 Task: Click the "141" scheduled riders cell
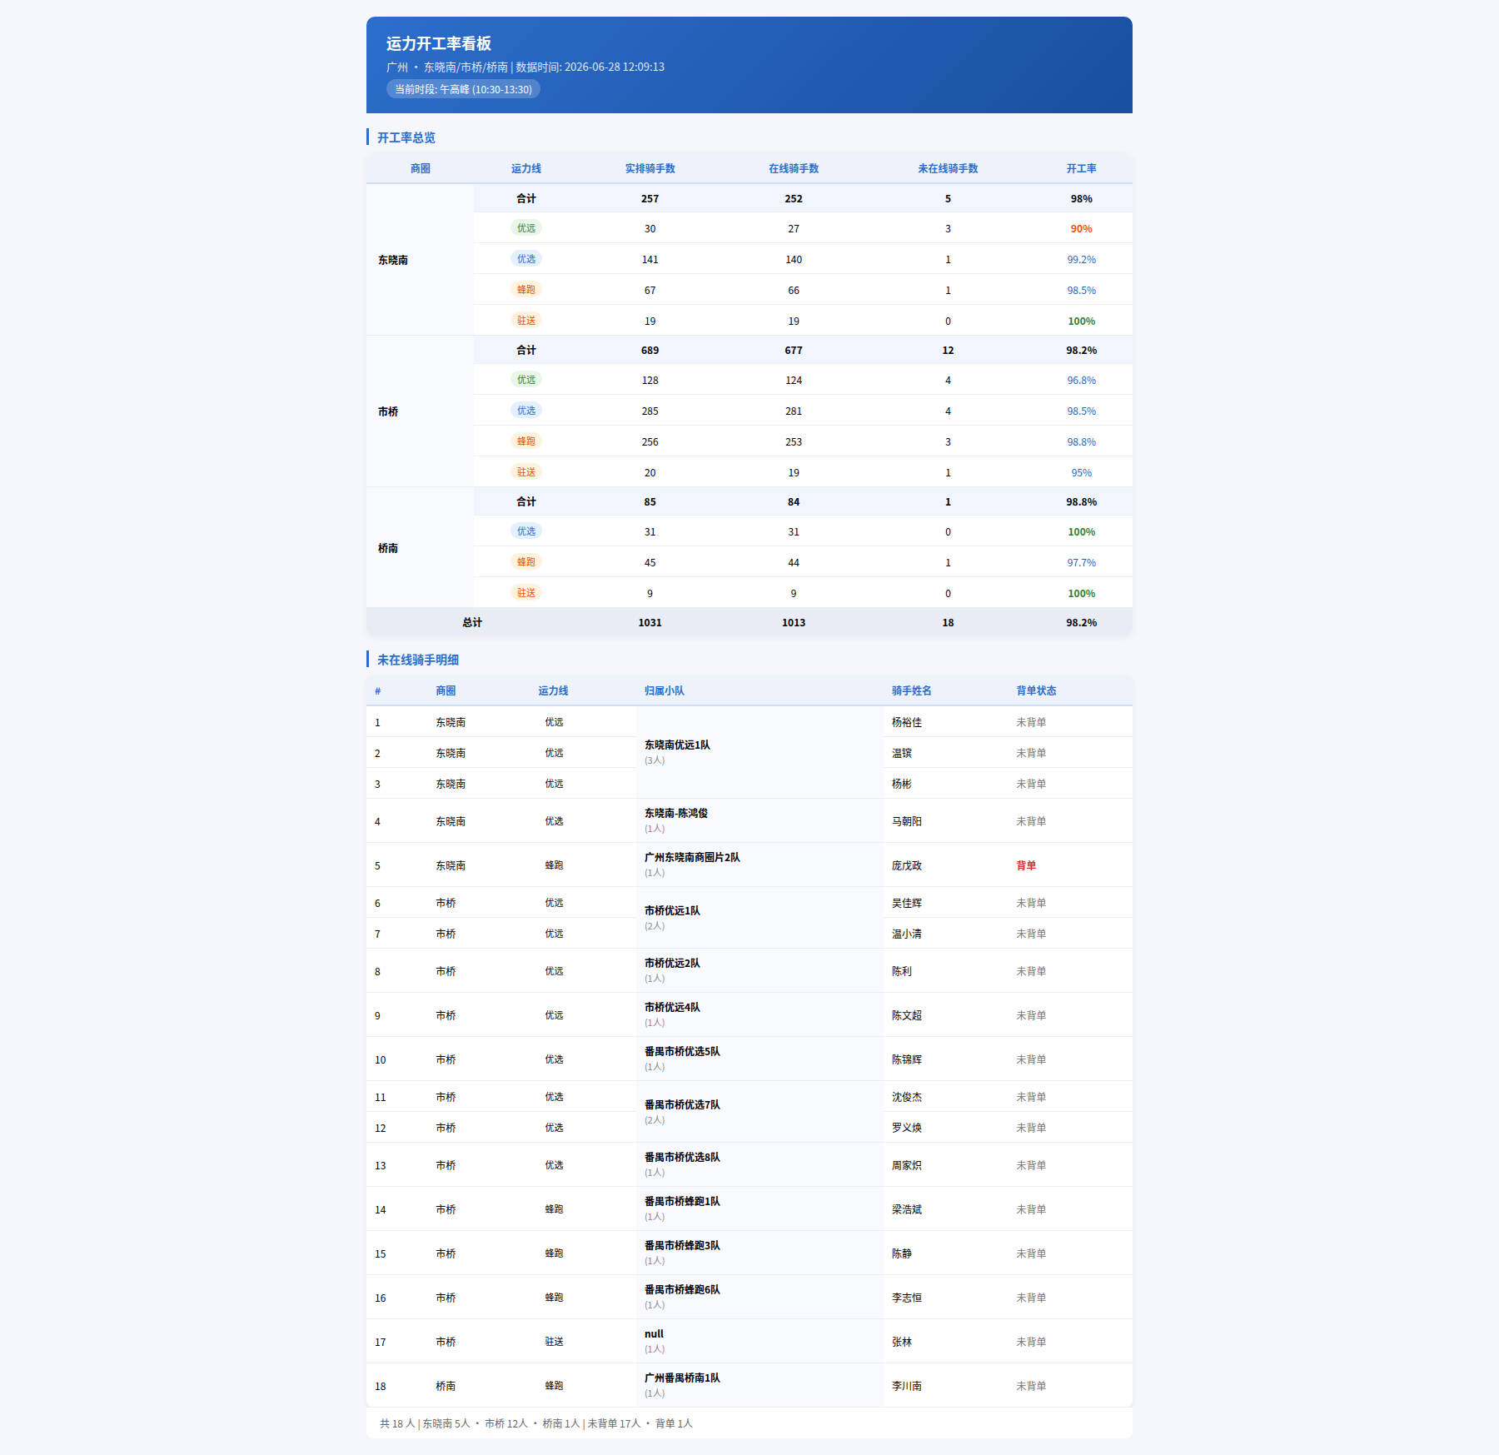click(x=650, y=260)
